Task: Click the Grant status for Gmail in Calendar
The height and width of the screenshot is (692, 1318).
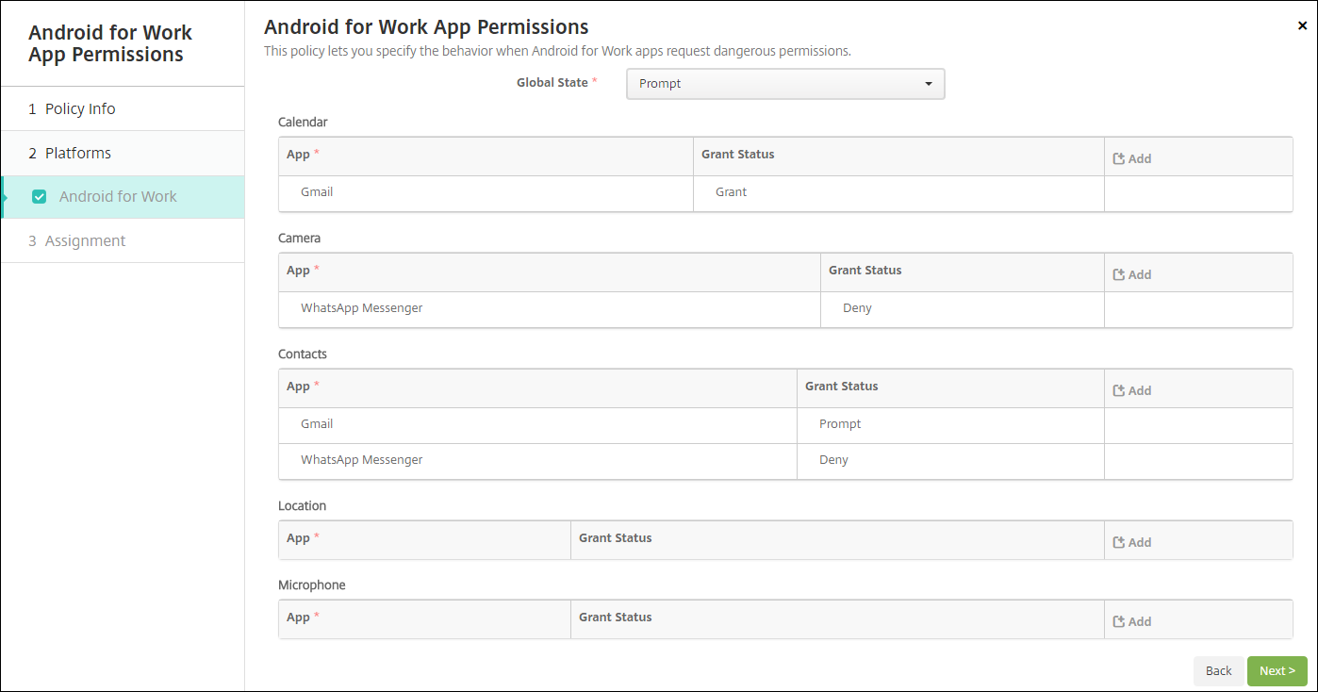Action: [731, 192]
